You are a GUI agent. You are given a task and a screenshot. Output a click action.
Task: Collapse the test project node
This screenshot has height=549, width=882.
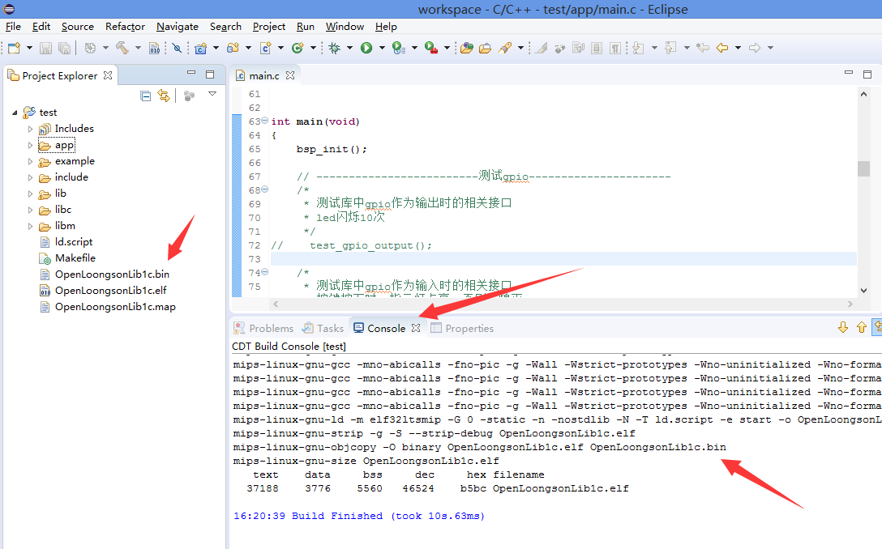pyautogui.click(x=15, y=113)
